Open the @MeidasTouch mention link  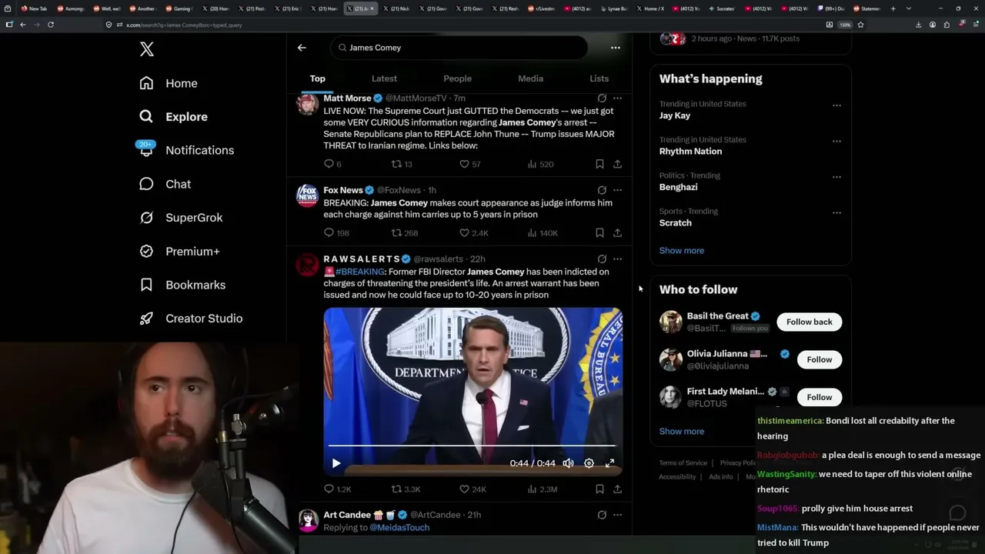[399, 528]
